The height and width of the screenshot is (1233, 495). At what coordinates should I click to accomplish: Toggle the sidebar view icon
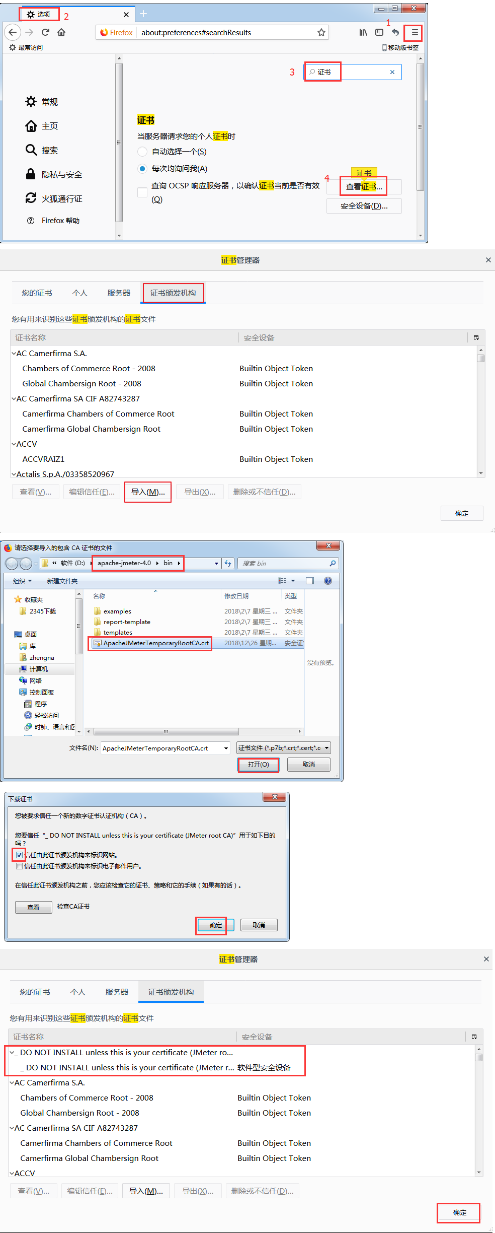tap(379, 33)
